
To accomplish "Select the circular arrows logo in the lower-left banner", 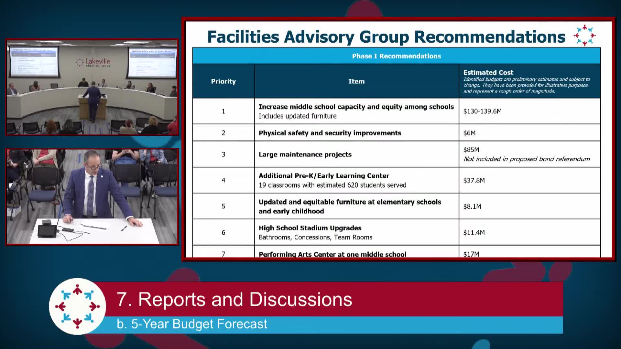I will 78,306.
